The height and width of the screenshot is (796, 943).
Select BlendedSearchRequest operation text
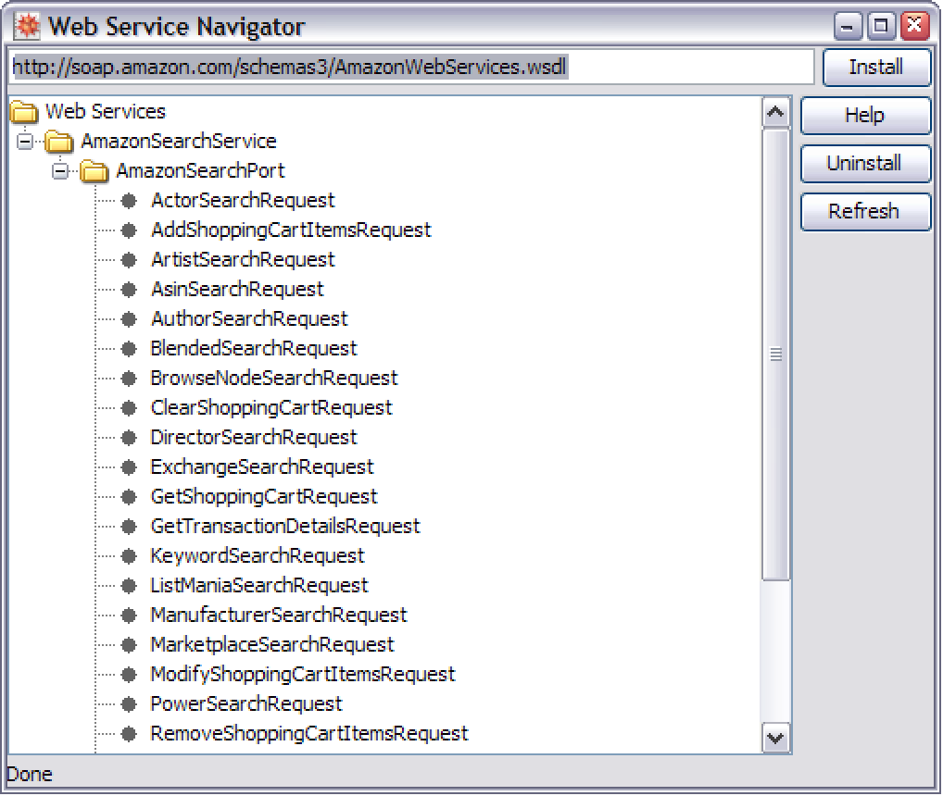pos(254,348)
